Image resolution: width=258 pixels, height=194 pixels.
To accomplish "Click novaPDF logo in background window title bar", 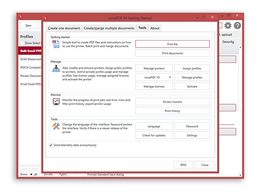I will pos(20,16).
